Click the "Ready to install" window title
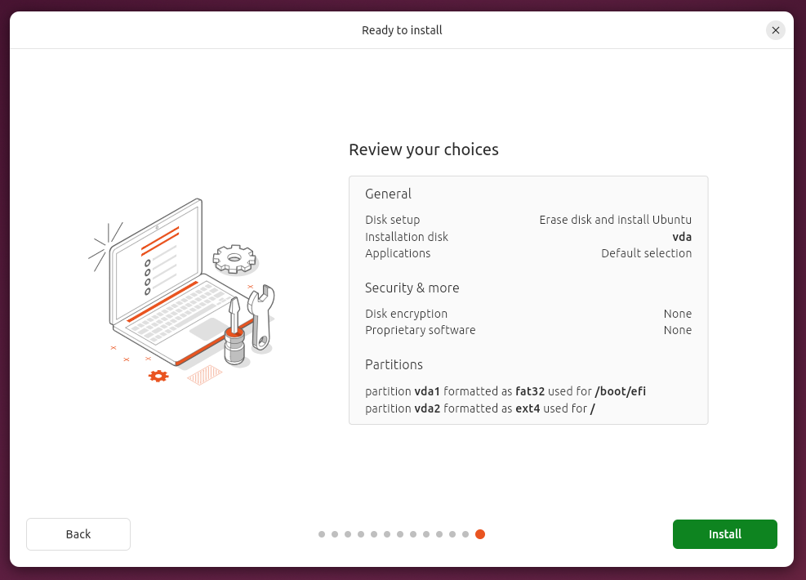Screen dimensions: 806x580 pyautogui.click(x=402, y=30)
